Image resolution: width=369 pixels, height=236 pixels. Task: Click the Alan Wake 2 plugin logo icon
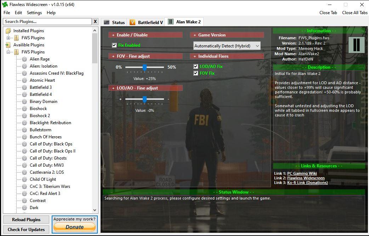point(356,45)
